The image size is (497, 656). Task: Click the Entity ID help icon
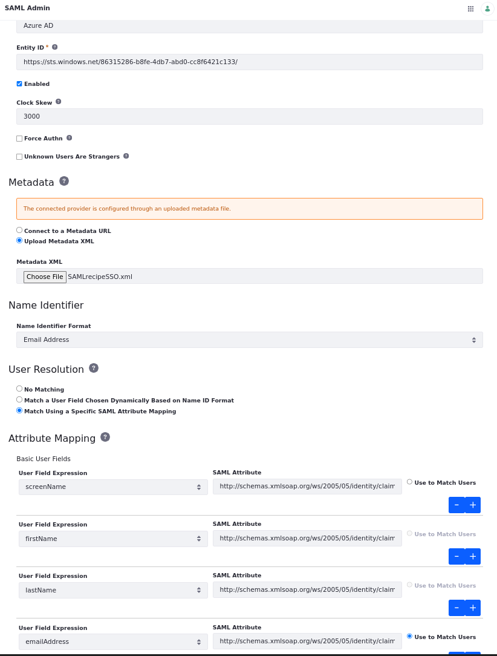point(54,47)
